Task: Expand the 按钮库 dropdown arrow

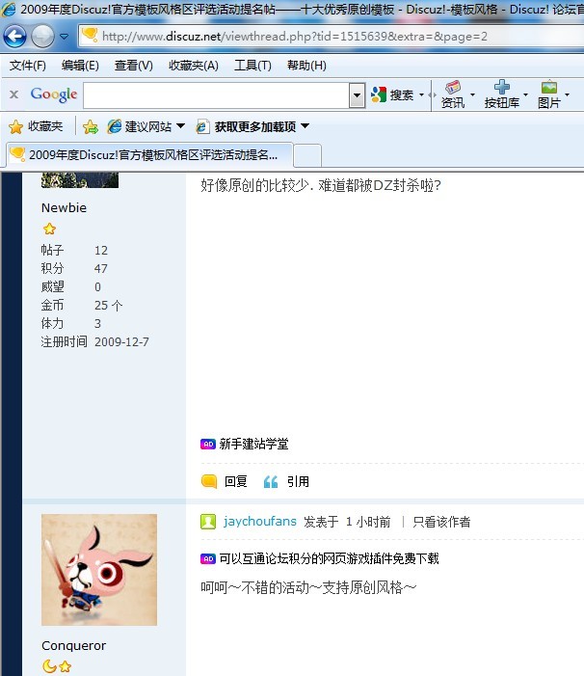Action: (525, 95)
